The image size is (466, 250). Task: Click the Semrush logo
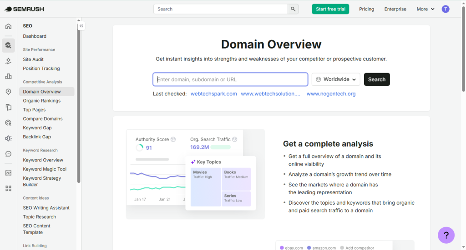pos(24,9)
